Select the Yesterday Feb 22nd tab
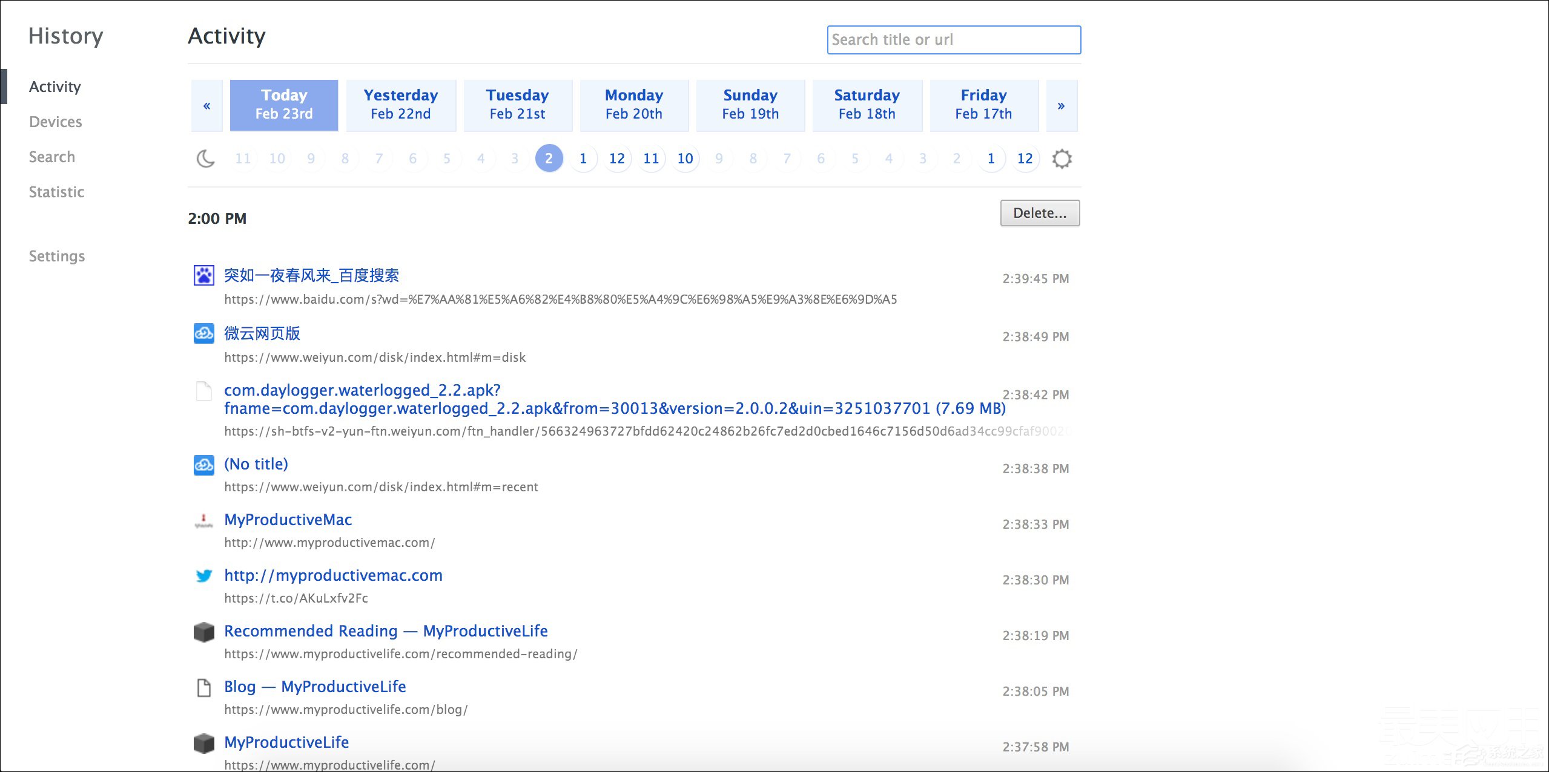Screen dimensions: 1549x772 [400, 105]
